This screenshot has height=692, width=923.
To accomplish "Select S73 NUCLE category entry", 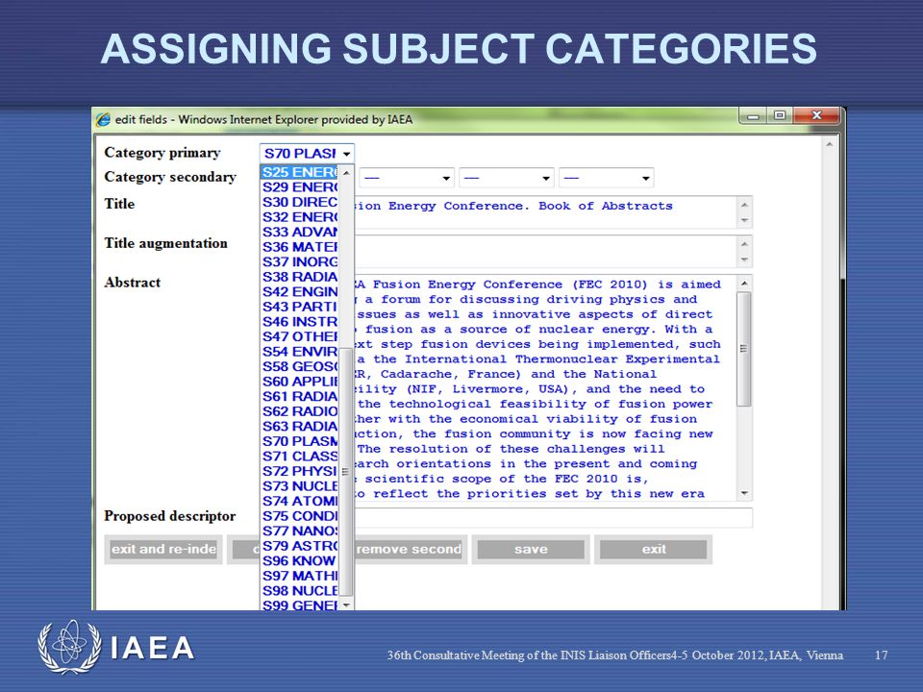I will (300, 486).
